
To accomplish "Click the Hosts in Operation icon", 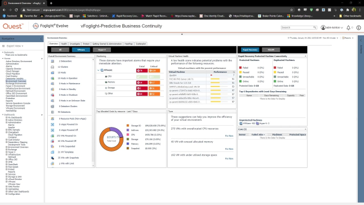I will coord(52,79).
